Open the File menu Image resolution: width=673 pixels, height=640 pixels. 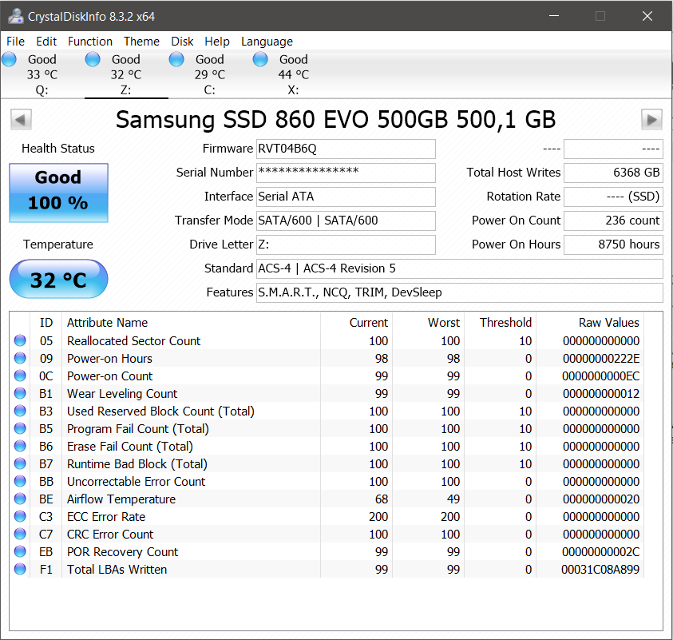(15, 42)
